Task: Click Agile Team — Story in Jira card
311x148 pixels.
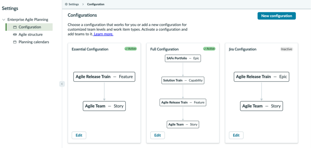Action: coord(262,106)
